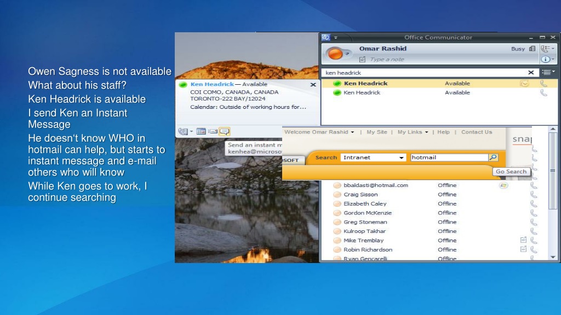Expand arrow next to title bar menu icon
Image resolution: width=561 pixels, height=315 pixels.
336,37
